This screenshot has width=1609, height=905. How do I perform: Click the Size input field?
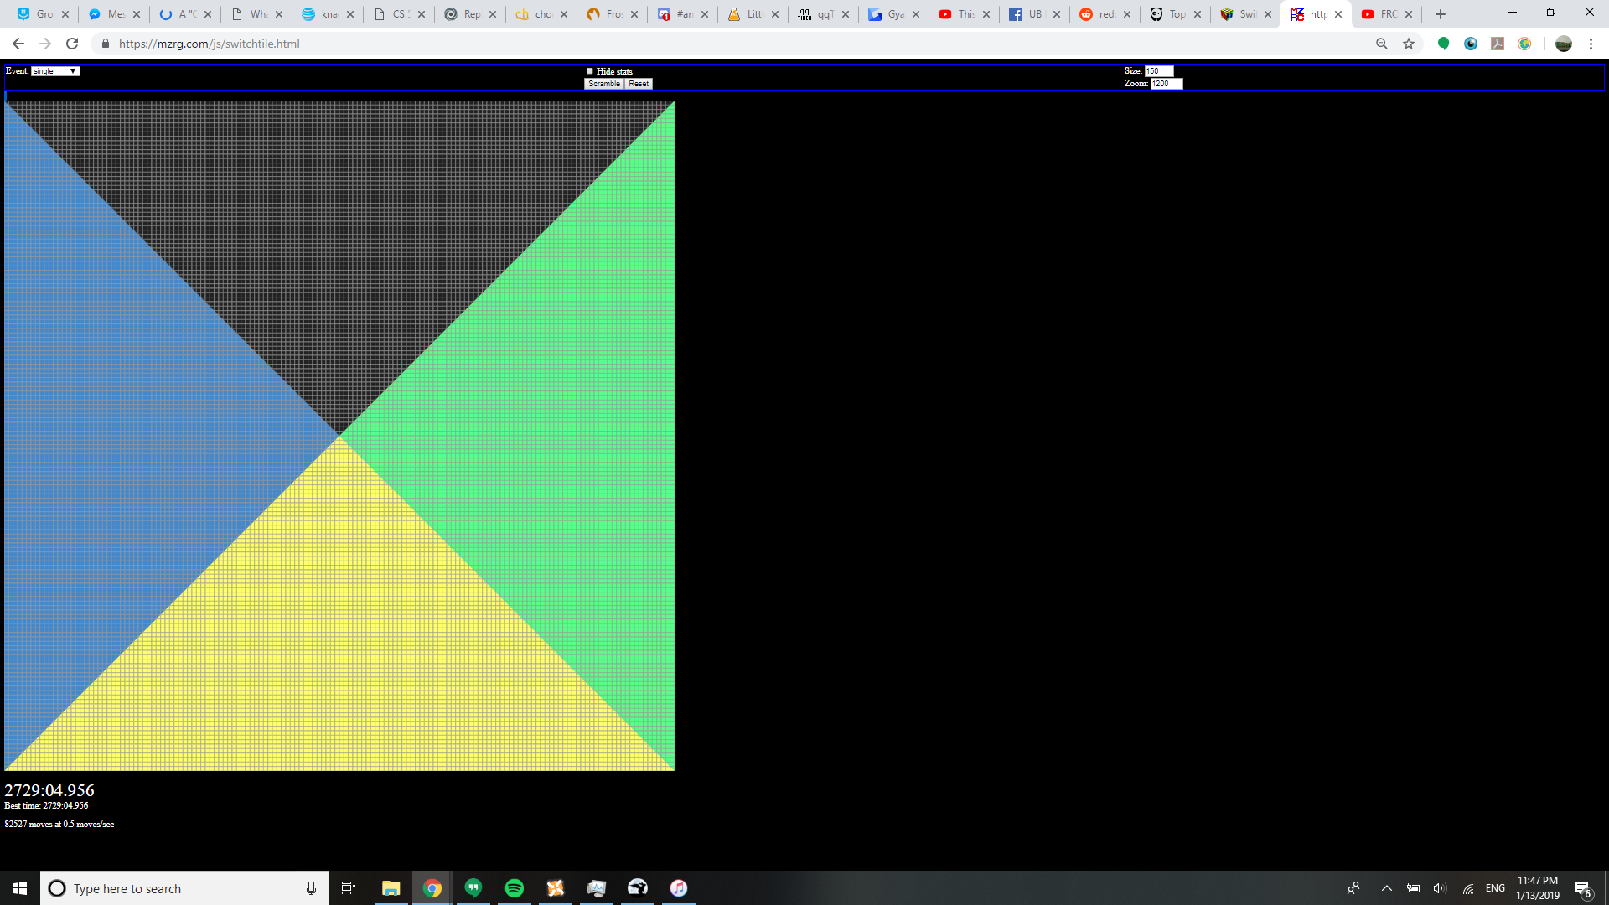tap(1158, 71)
